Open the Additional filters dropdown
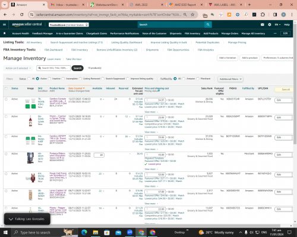Image resolution: width=297 pixels, height=237 pixels. point(230,79)
